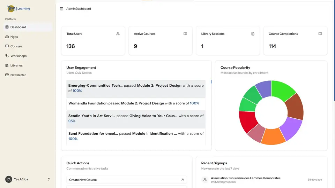This screenshot has height=188, width=335.
Task: Click the users icon on Total Users card
Action: [x=118, y=34]
